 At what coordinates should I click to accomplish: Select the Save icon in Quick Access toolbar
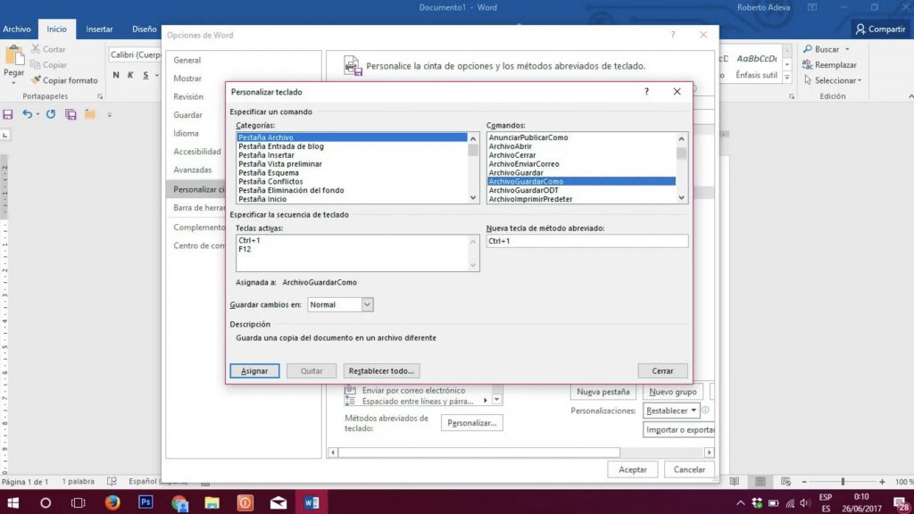(8, 114)
